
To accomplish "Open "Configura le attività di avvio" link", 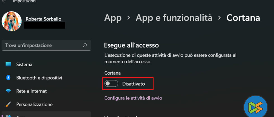I will click(133, 98).
